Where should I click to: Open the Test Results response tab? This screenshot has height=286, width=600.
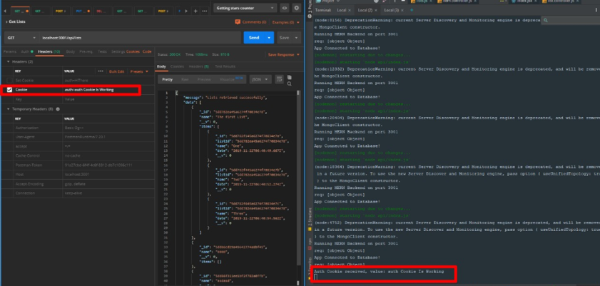(225, 66)
